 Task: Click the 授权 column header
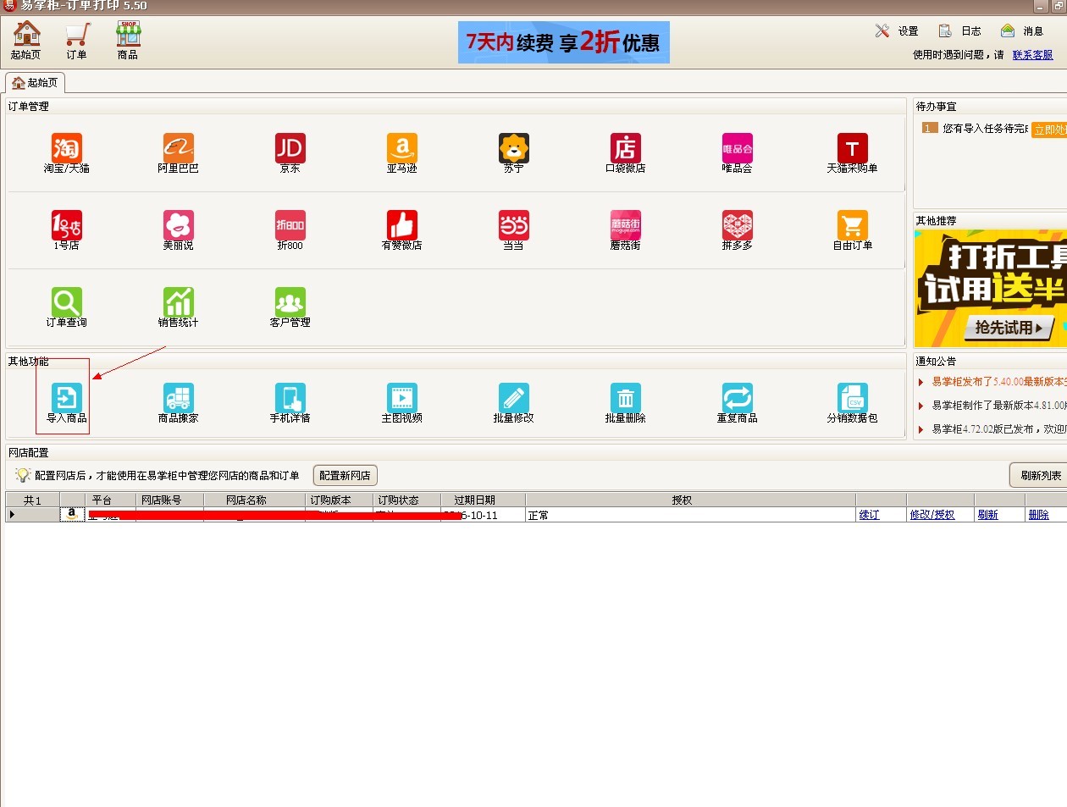(690, 500)
